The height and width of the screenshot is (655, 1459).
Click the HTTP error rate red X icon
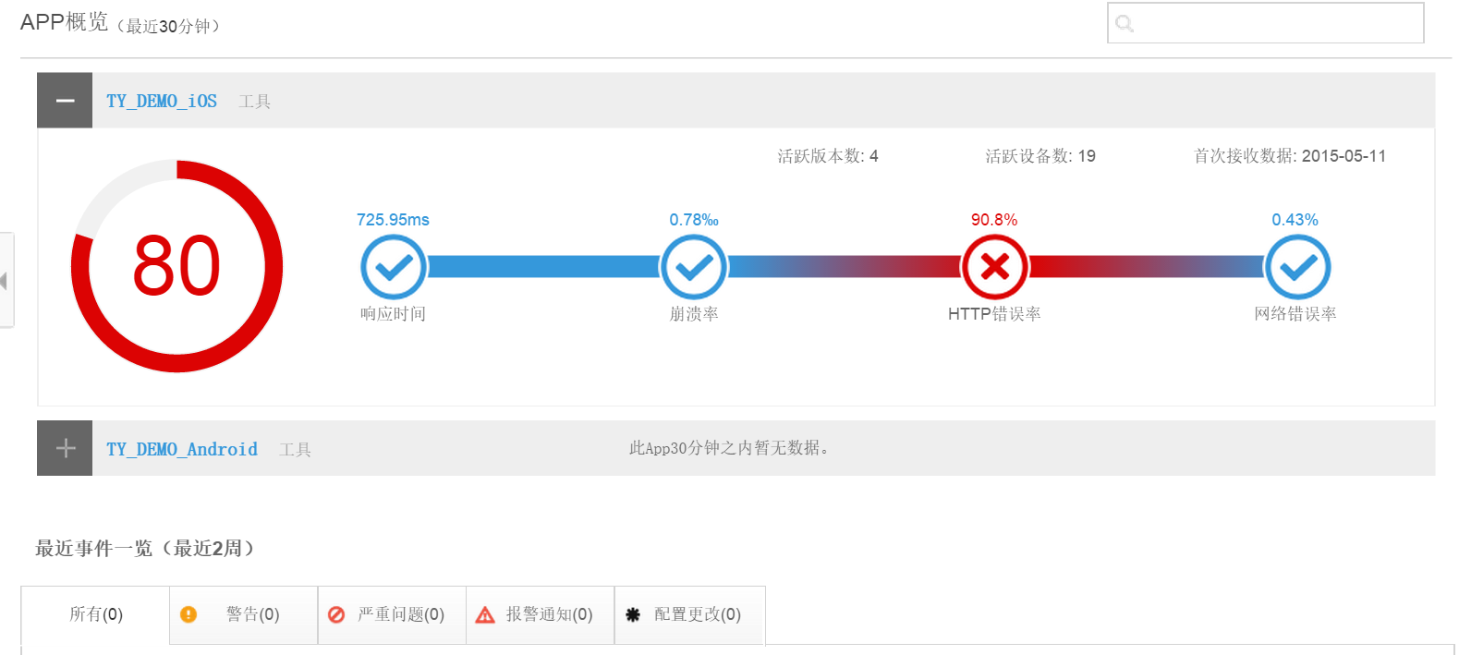(x=994, y=267)
